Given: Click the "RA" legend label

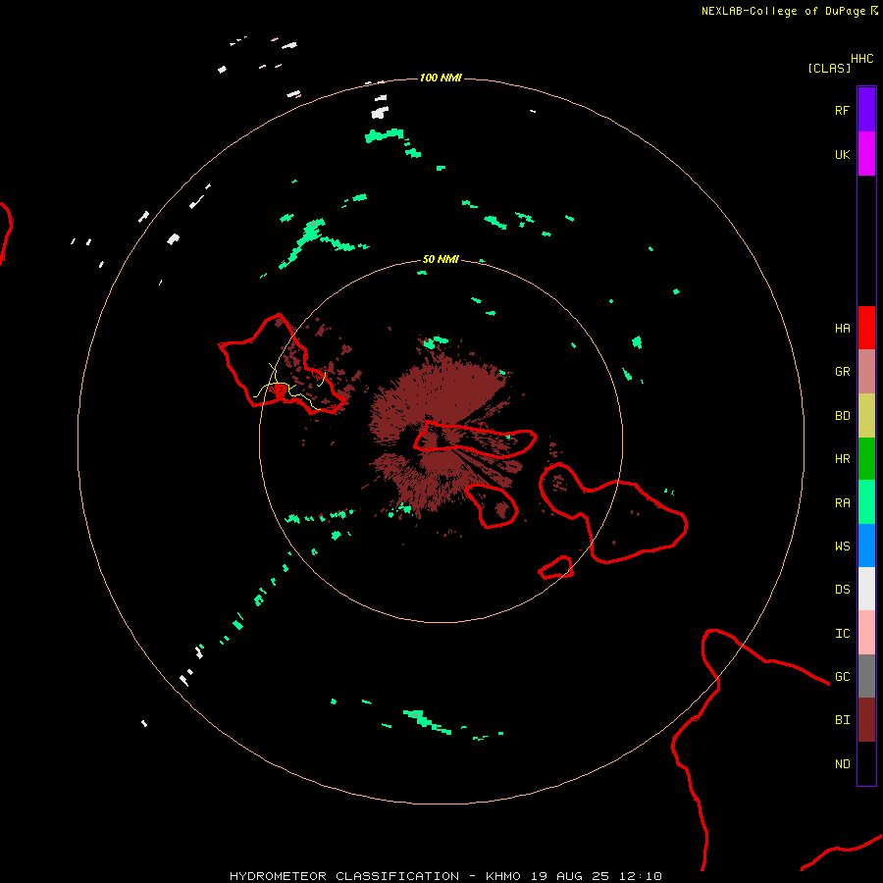Looking at the screenshot, I should (x=843, y=503).
